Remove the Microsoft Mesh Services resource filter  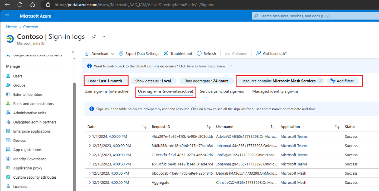(x=320, y=81)
